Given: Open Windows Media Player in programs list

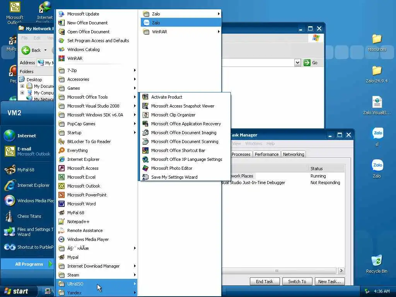Looking at the screenshot, I should (x=97, y=239).
